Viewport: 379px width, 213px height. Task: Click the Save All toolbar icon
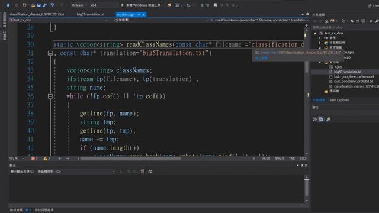(44, 5)
